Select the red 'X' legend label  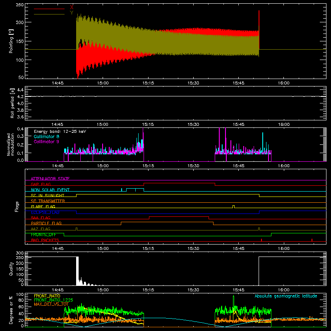click(x=72, y=7)
